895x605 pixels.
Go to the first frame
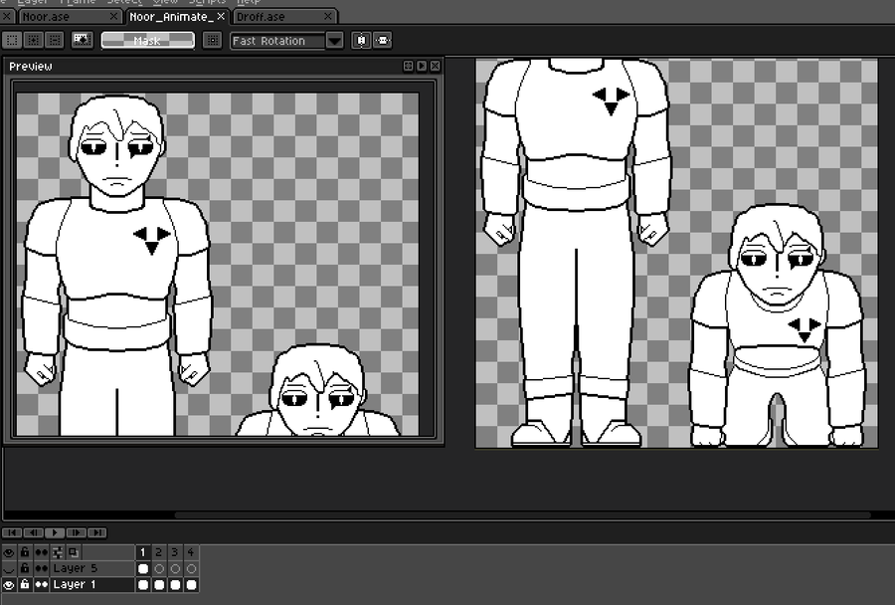pyautogui.click(x=12, y=532)
